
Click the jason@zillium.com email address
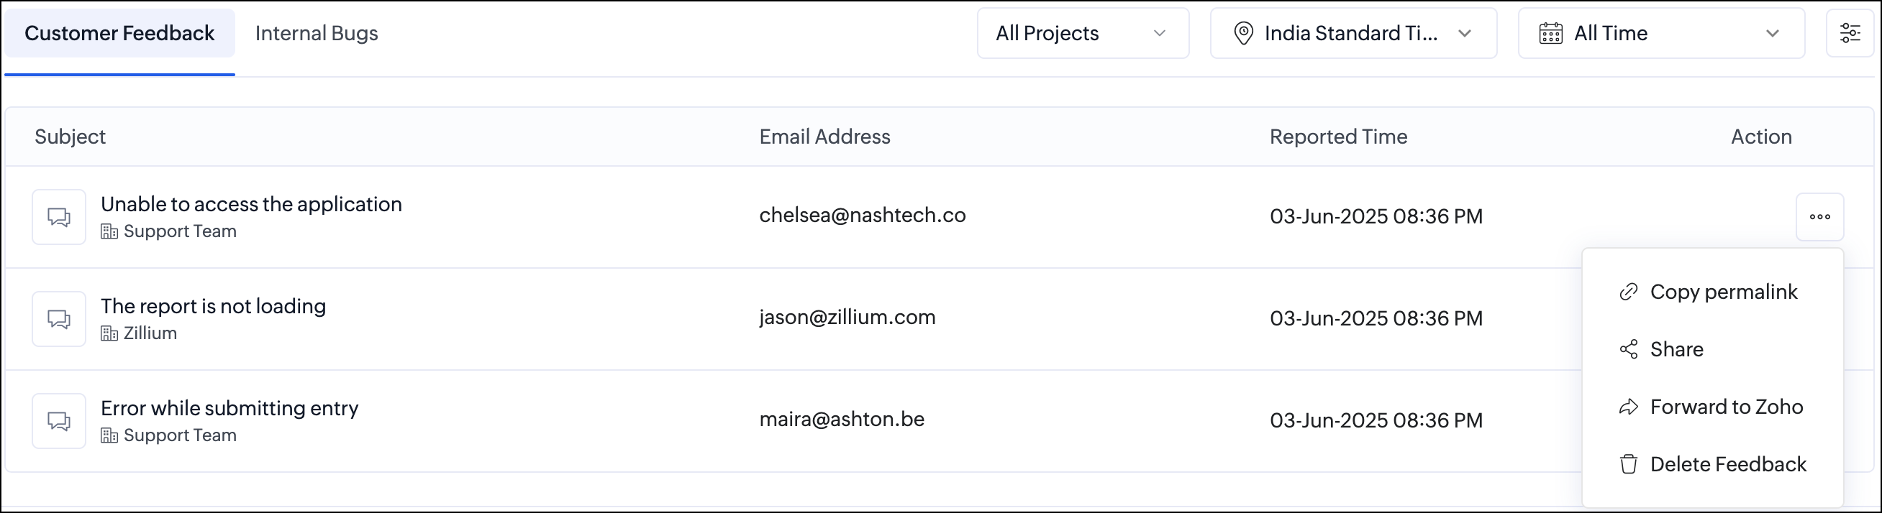(847, 318)
